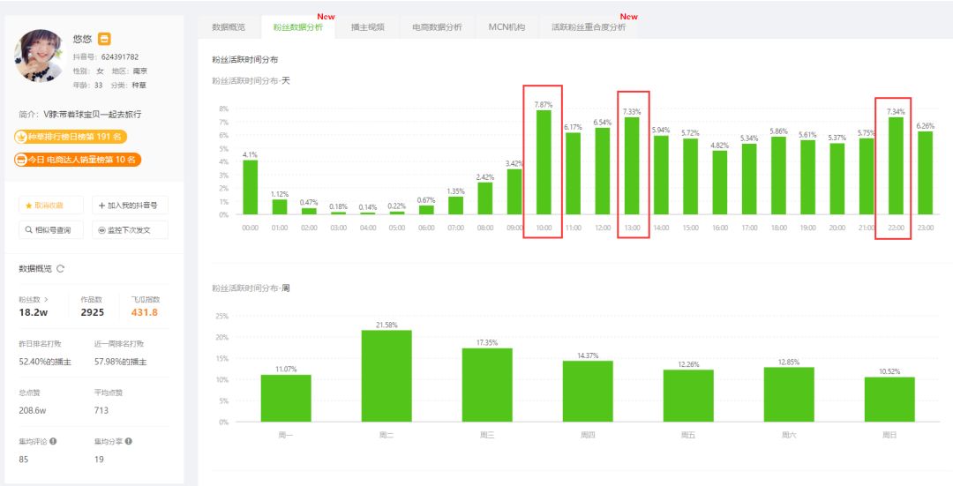Click the magnifier icon in 相似号查询
This screenshot has height=486, width=953.
[x=28, y=230]
